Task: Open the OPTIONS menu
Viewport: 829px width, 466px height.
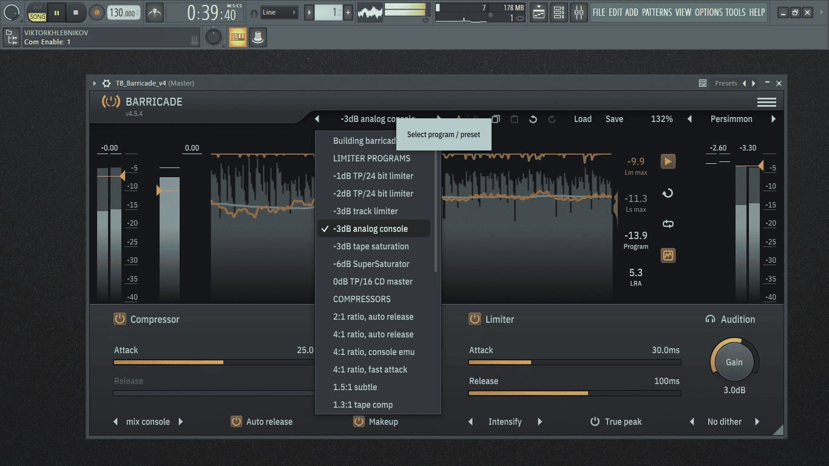Action: (709, 12)
